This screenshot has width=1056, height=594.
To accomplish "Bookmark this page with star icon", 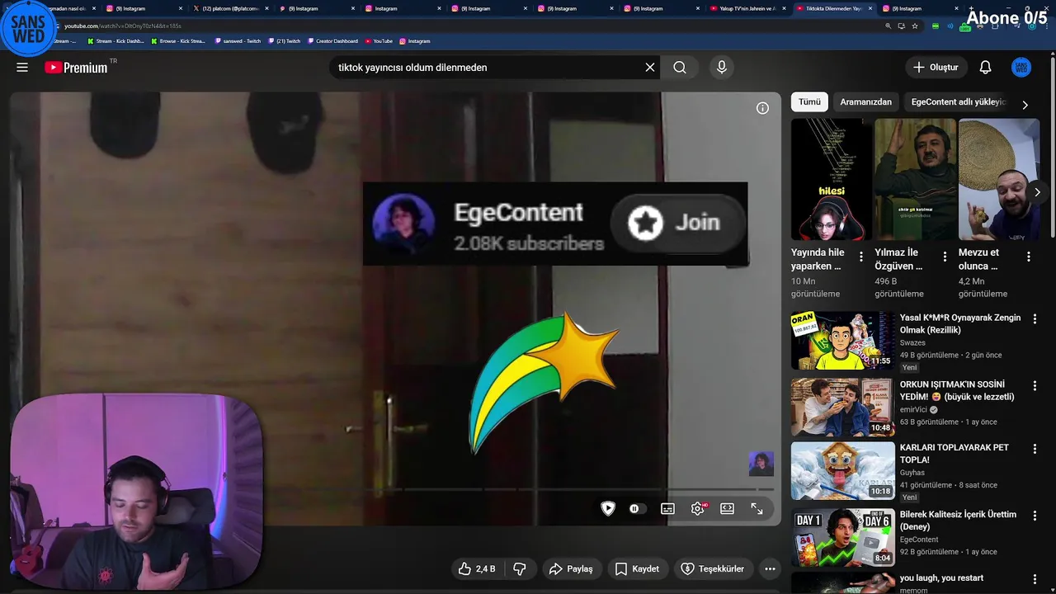I will (915, 26).
